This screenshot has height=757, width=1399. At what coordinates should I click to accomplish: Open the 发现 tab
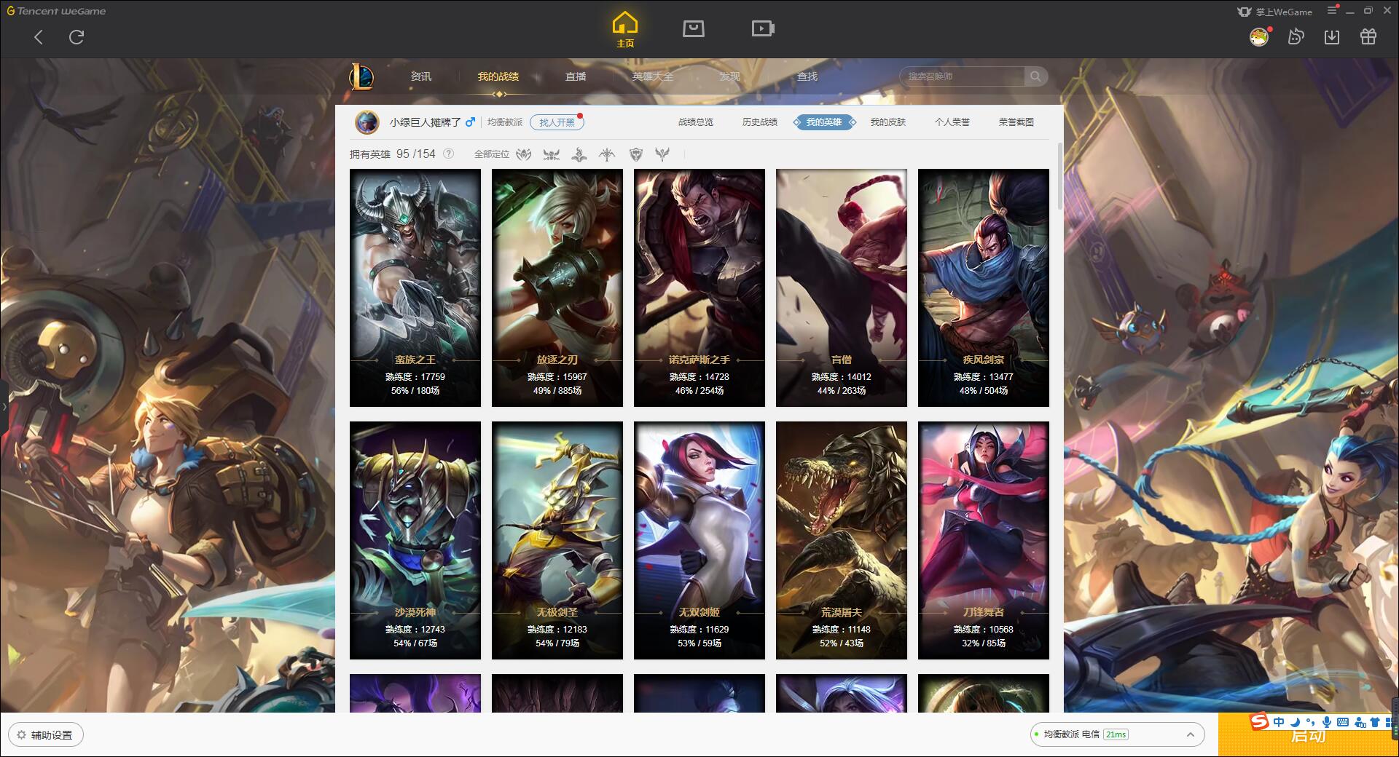[x=730, y=76]
